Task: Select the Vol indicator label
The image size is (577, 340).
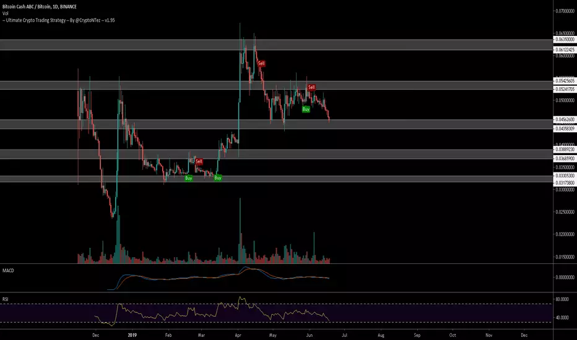Action: pyautogui.click(x=5, y=13)
